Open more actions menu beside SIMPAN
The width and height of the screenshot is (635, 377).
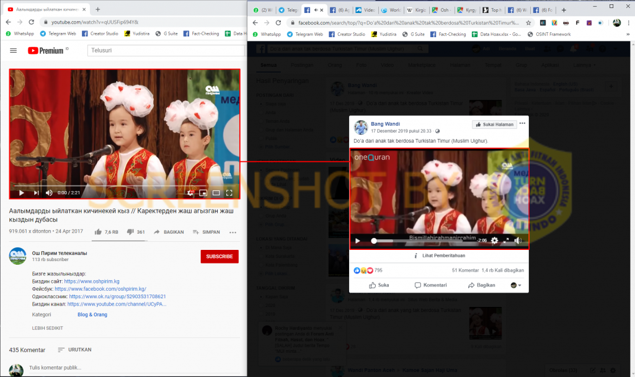[x=233, y=233]
